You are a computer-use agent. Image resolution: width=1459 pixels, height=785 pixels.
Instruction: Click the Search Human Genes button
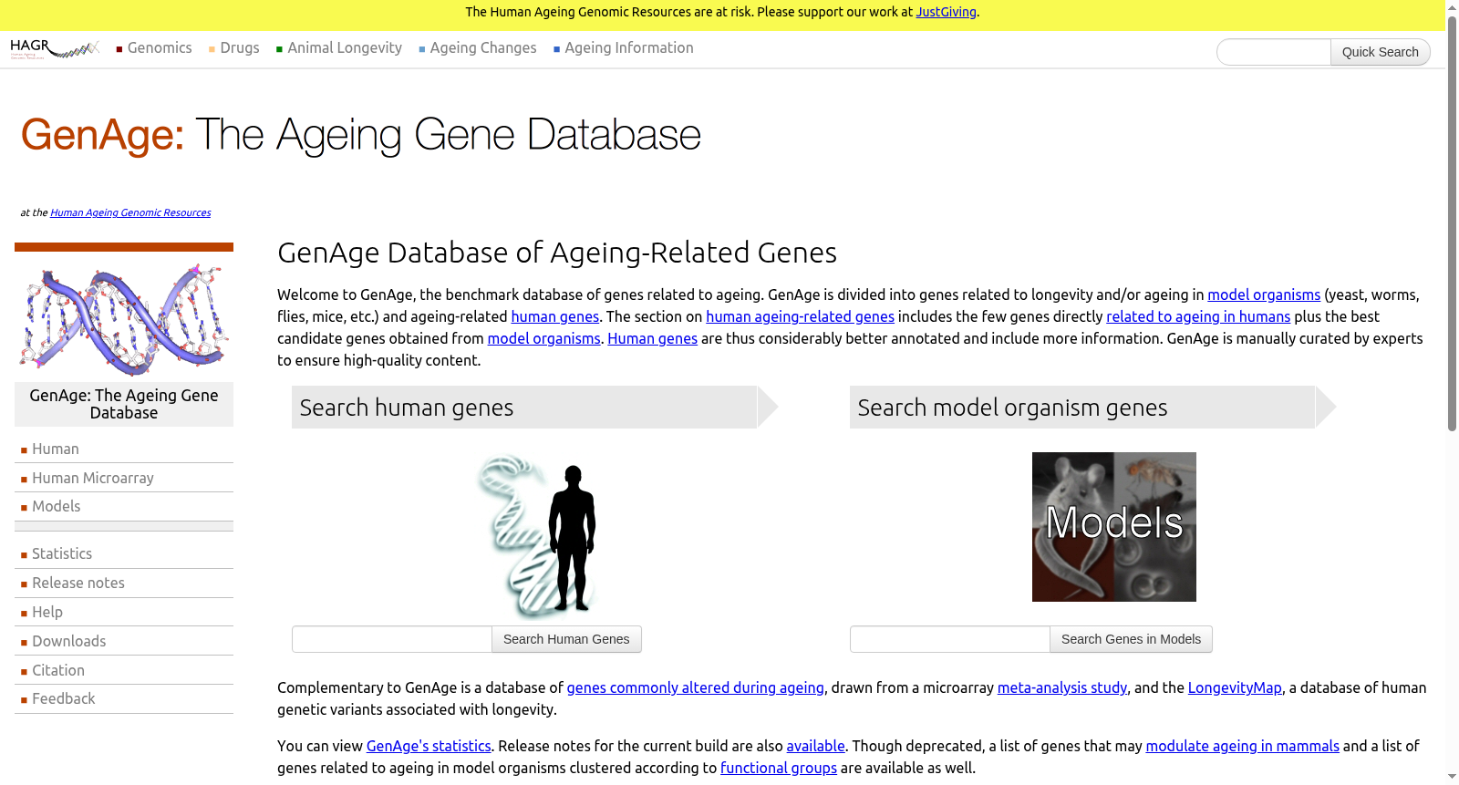[x=566, y=639]
